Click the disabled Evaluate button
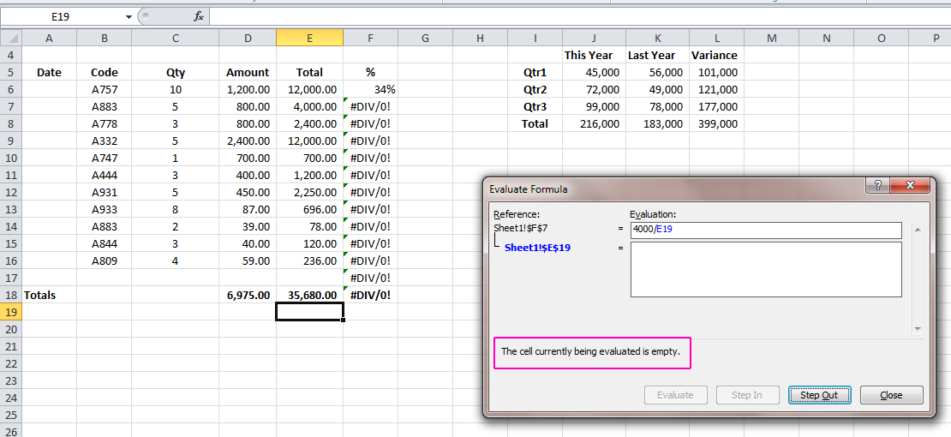Screen dimensions: 951x437 click(x=675, y=395)
